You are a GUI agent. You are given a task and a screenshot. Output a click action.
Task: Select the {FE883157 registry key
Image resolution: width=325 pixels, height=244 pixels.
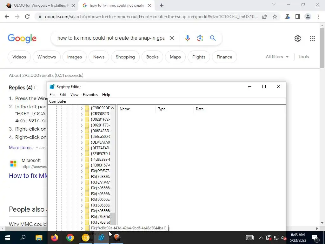tap(100, 165)
